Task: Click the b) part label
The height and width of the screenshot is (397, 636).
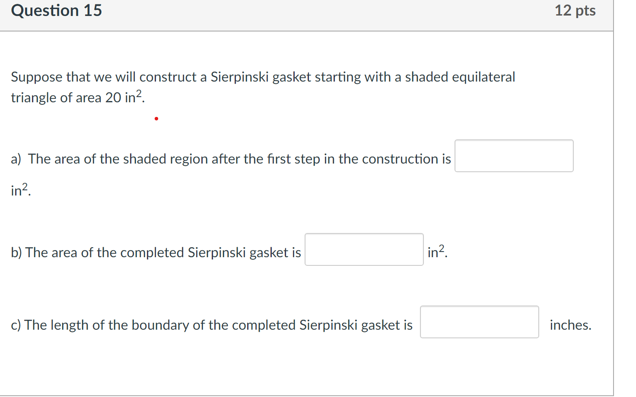Action: tap(16, 252)
